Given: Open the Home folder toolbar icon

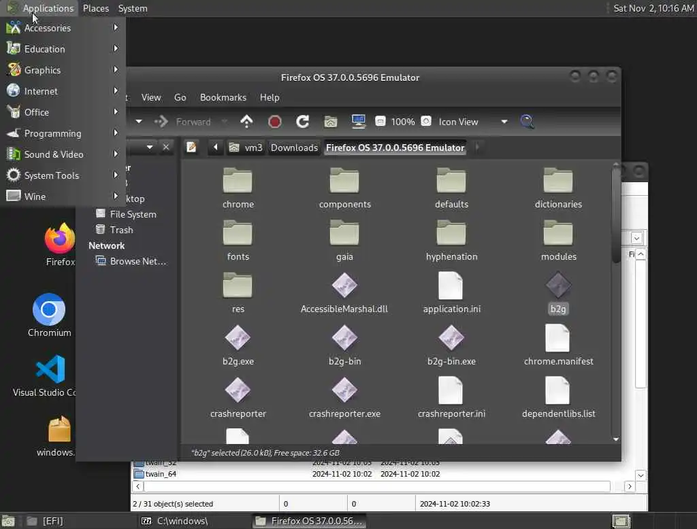Looking at the screenshot, I should 331,122.
